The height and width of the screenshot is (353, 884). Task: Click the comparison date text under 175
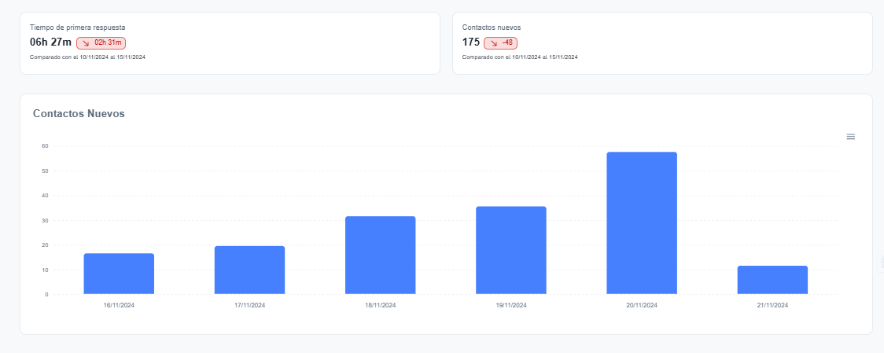[x=520, y=57]
